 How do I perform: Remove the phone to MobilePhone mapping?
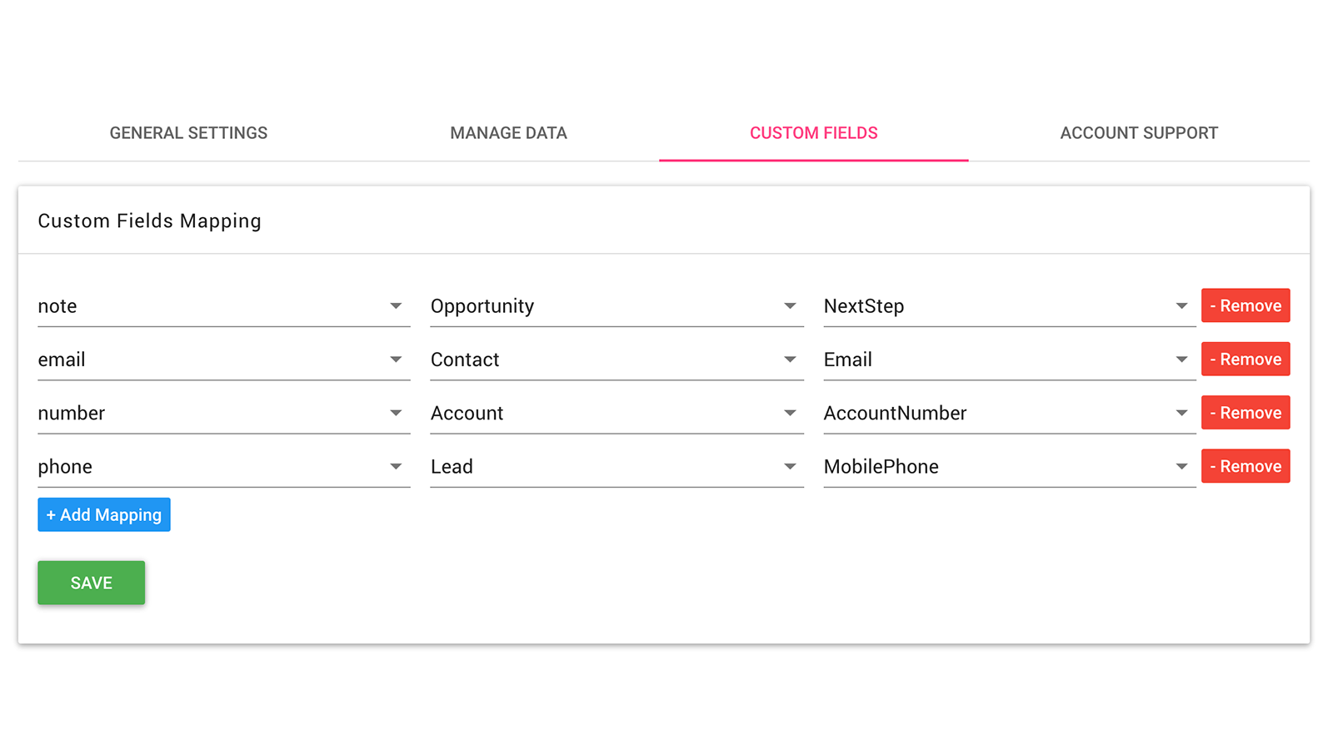click(1245, 466)
